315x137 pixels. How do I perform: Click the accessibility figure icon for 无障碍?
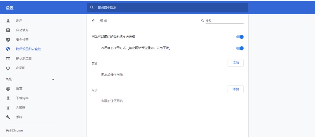point(8,108)
